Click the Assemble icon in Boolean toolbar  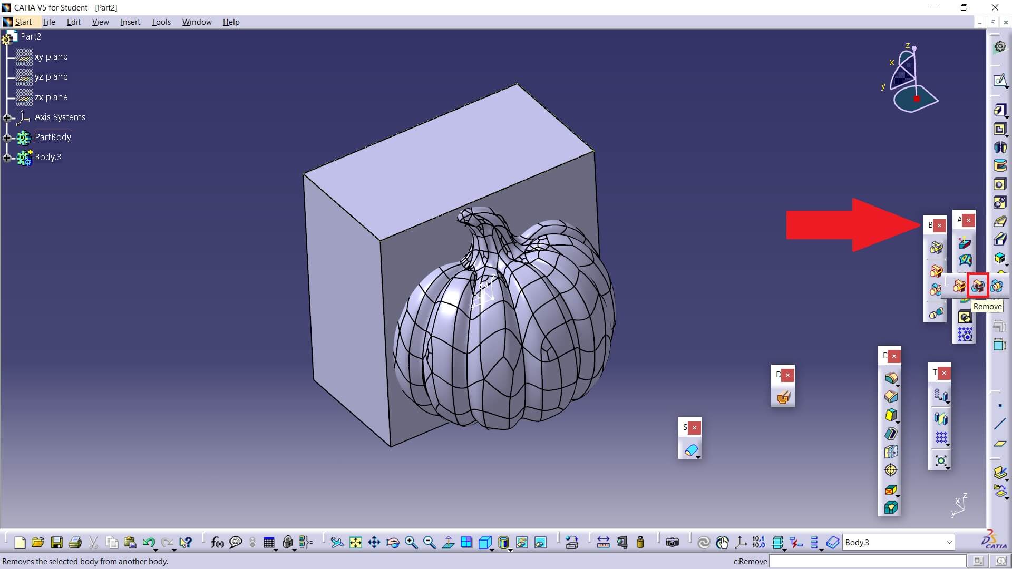[936, 248]
